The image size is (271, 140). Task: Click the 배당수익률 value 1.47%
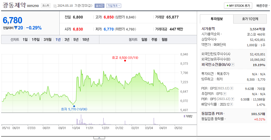[x=261, y=105]
